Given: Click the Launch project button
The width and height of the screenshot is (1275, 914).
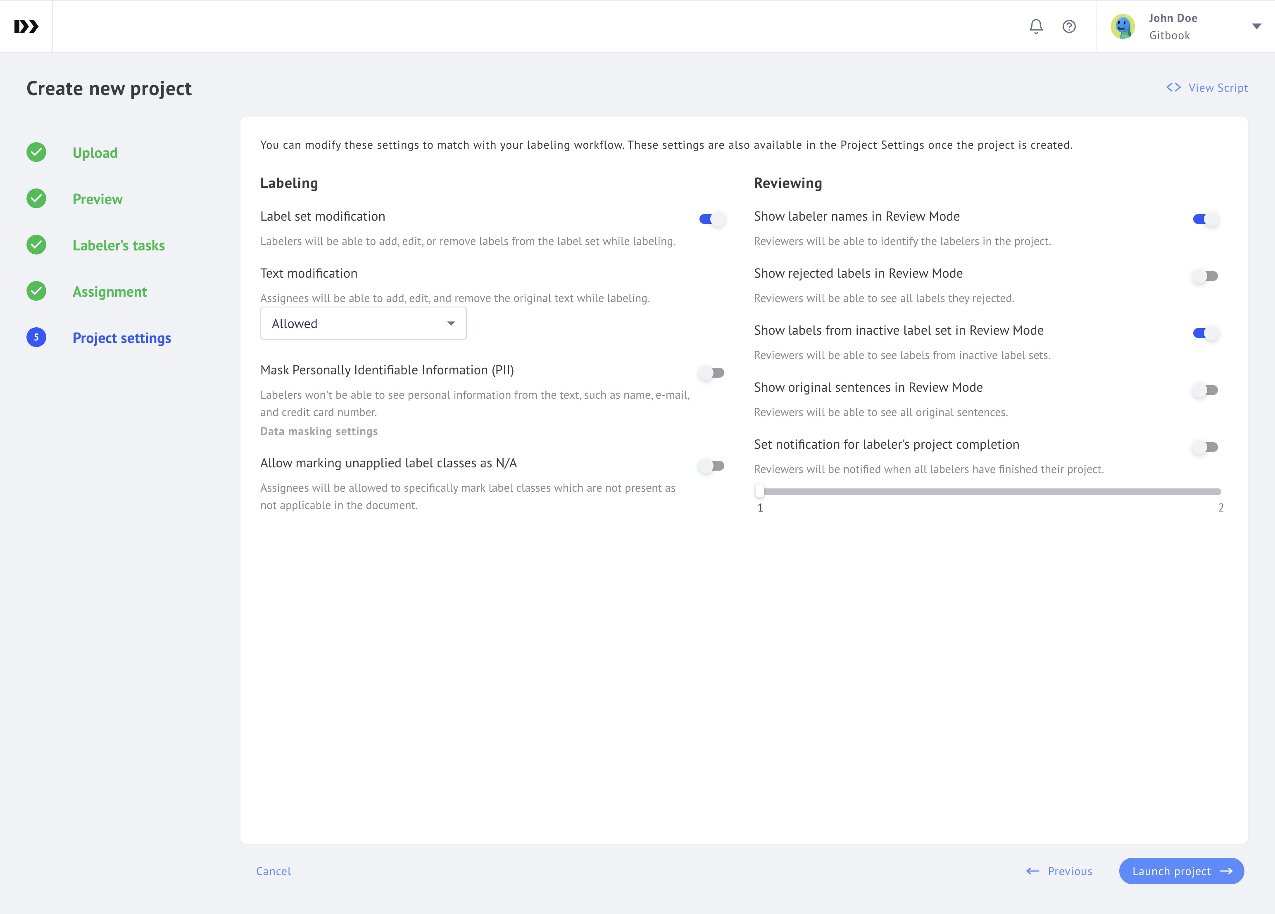Looking at the screenshot, I should [x=1181, y=871].
